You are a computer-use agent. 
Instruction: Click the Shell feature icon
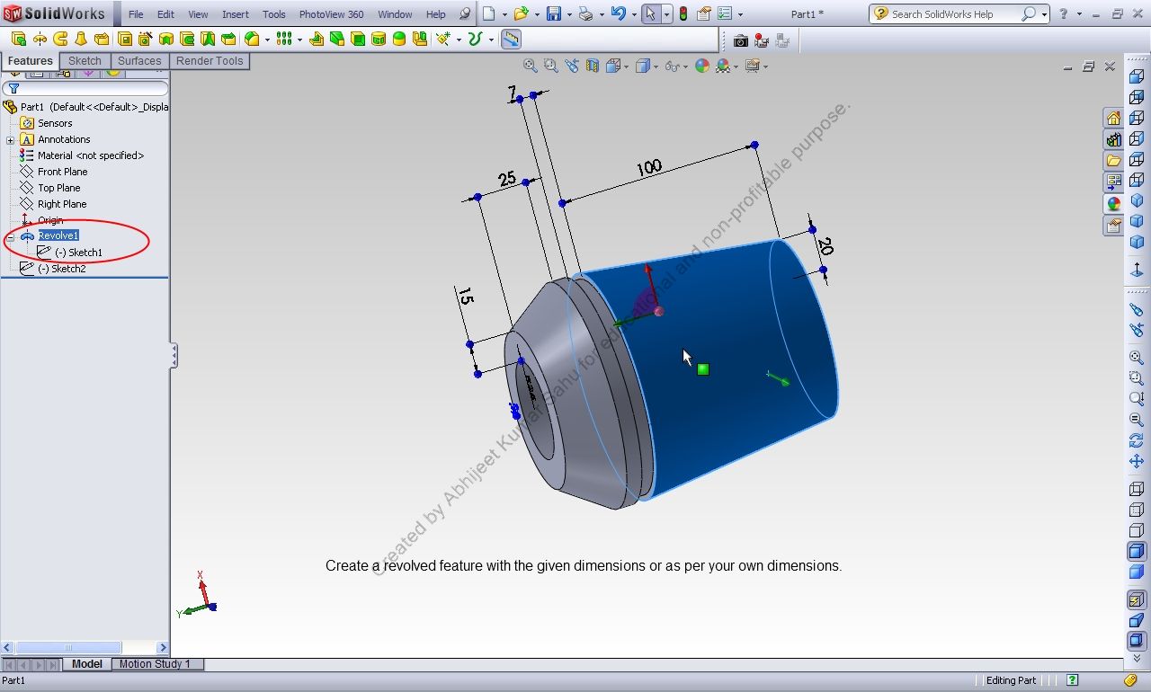point(358,39)
